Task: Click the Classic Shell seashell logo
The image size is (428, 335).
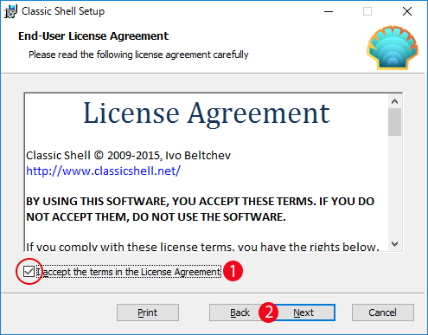Action: (393, 48)
